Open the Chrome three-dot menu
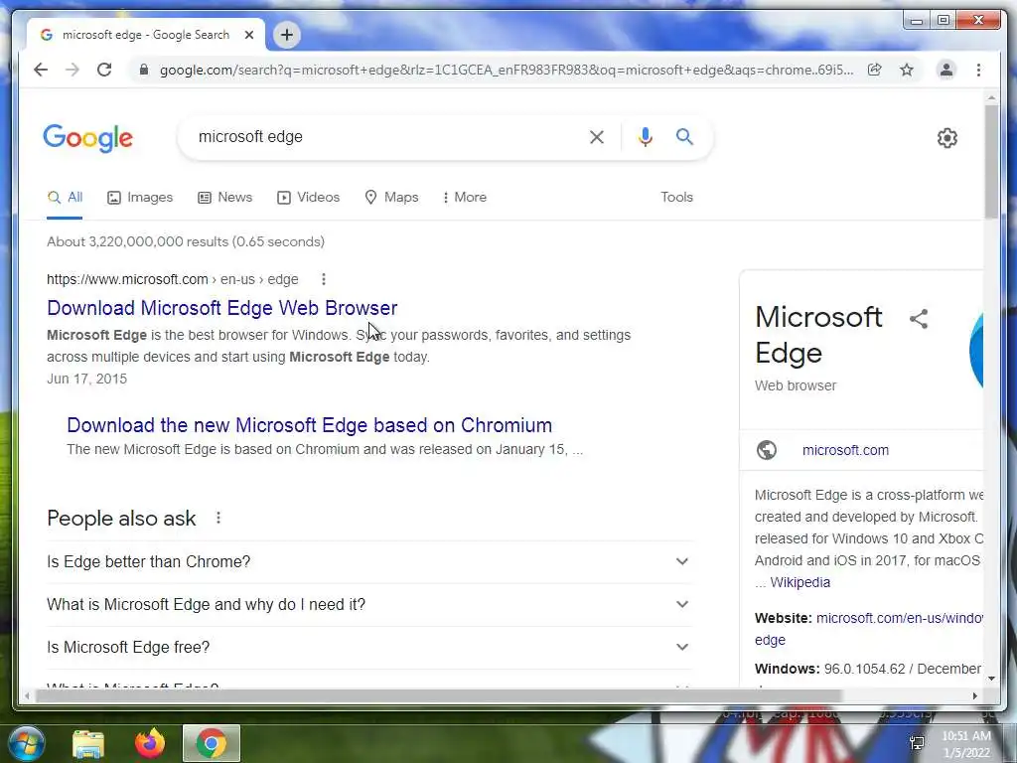Viewport: 1017px width, 763px height. click(x=978, y=70)
